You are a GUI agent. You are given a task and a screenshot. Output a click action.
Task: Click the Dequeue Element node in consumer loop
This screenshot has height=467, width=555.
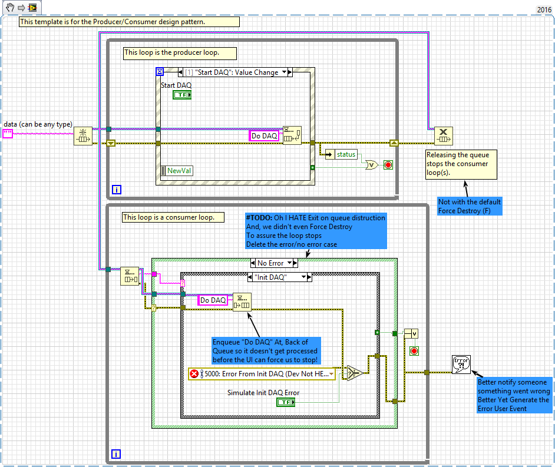click(130, 276)
